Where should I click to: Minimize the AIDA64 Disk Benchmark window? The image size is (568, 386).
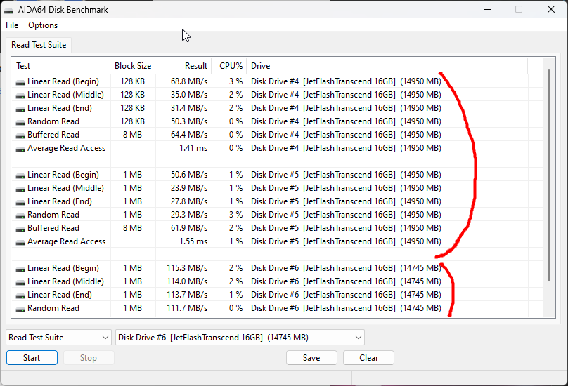pyautogui.click(x=487, y=9)
